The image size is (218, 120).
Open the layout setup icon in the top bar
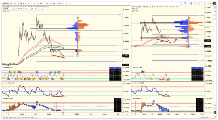[x=181, y=4]
